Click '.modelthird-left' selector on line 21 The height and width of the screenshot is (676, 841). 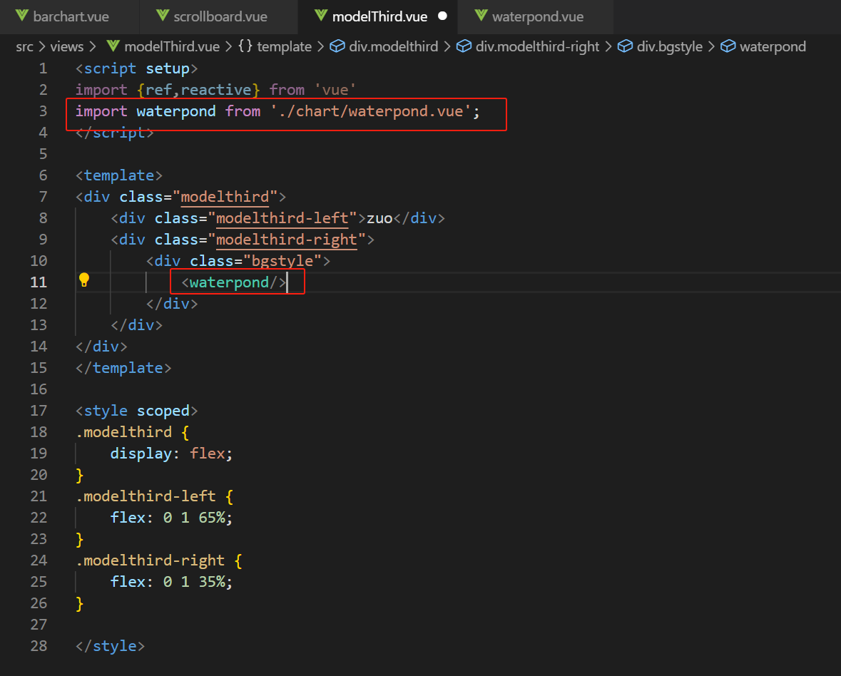click(x=146, y=496)
